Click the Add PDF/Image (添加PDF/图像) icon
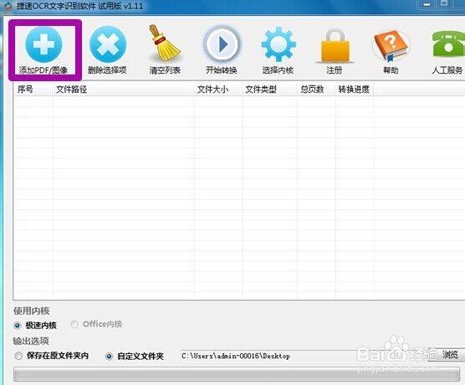 pos(43,44)
